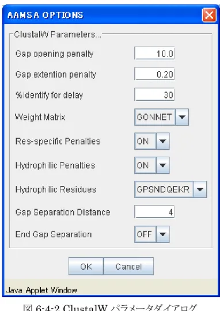The width and height of the screenshot is (220, 311).
Task: Click the Gap Separation Distance field
Action: coord(154,212)
